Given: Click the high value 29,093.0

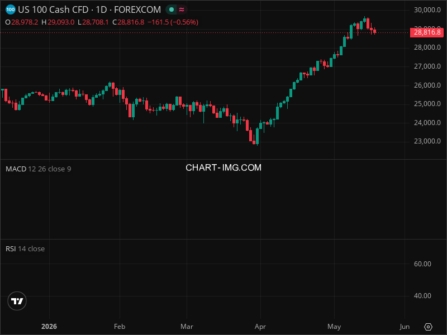Looking at the screenshot, I should pyautogui.click(x=61, y=22).
